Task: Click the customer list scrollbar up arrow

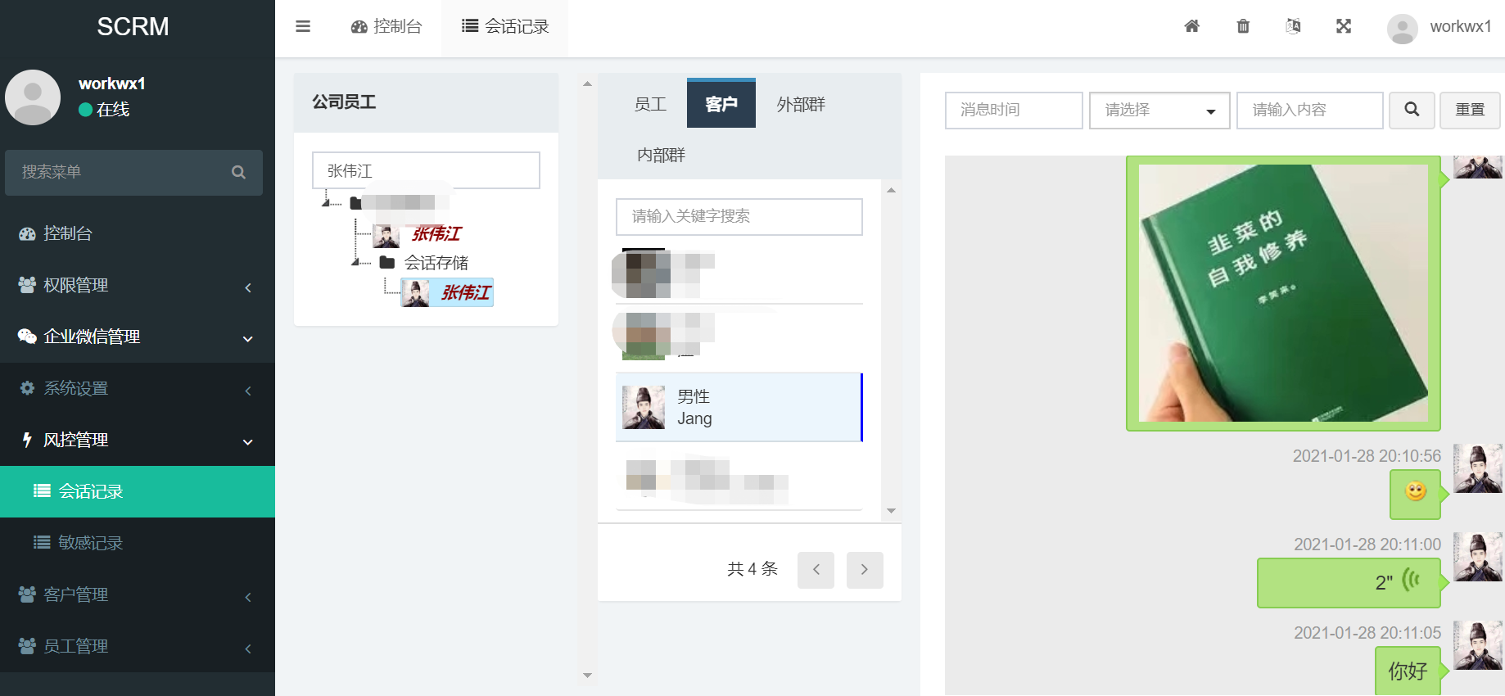Action: click(x=891, y=190)
